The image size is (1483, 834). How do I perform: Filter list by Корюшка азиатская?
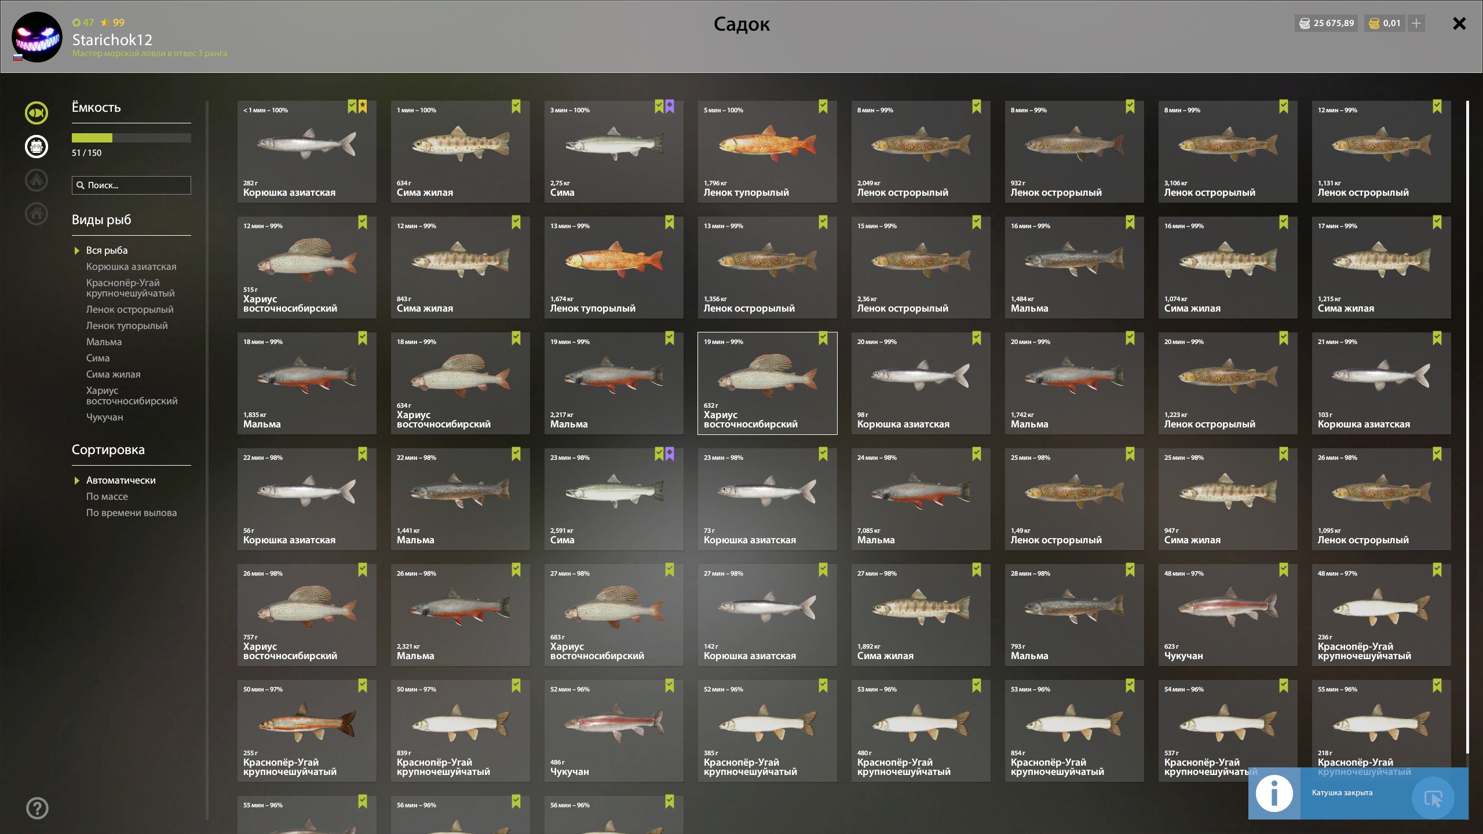click(132, 266)
